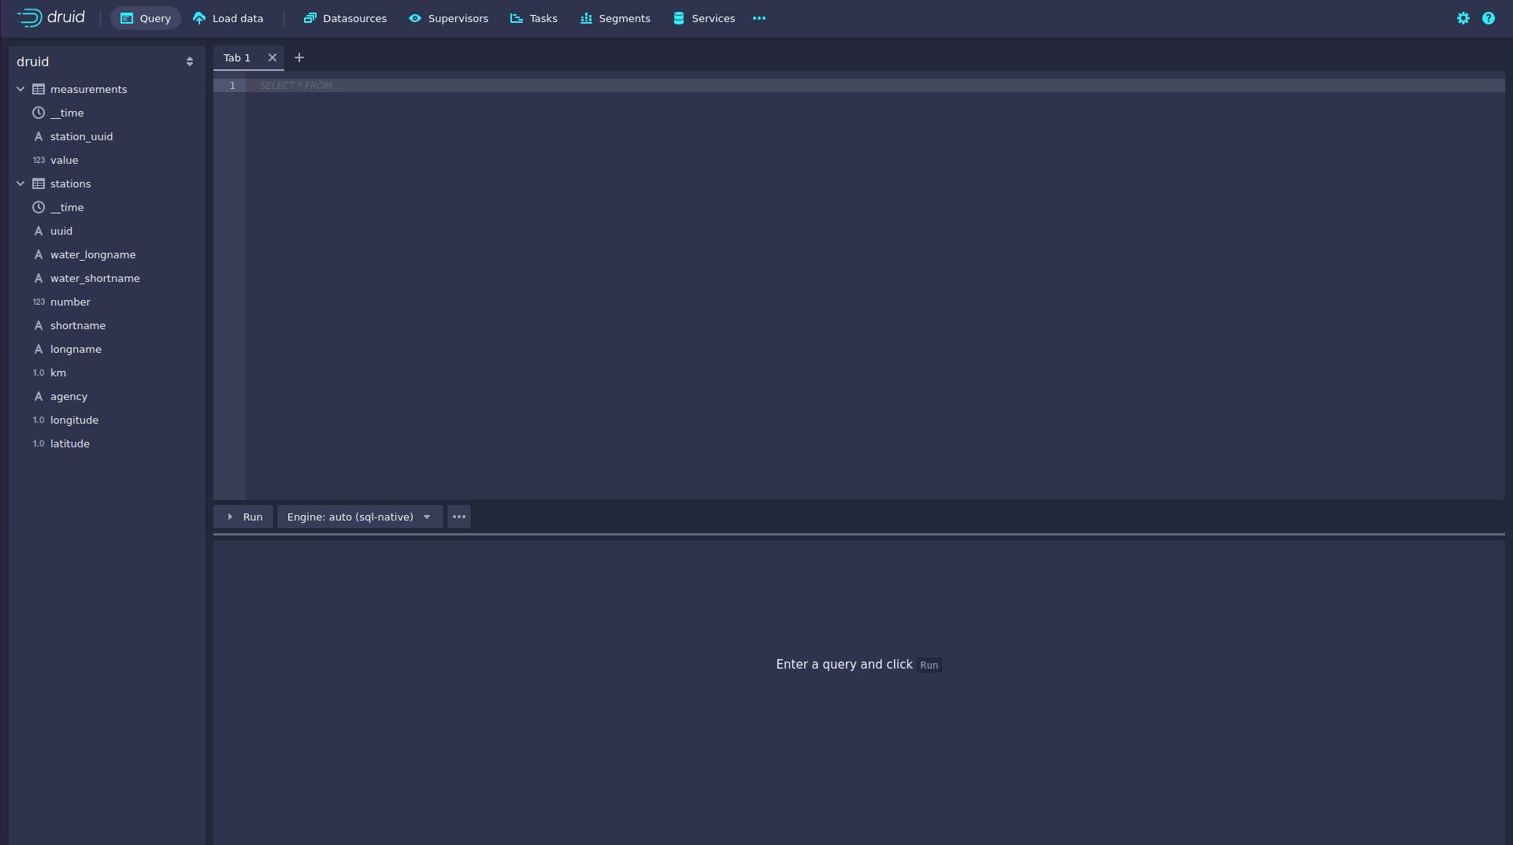
Task: Open the help question mark menu
Action: [x=1488, y=18]
